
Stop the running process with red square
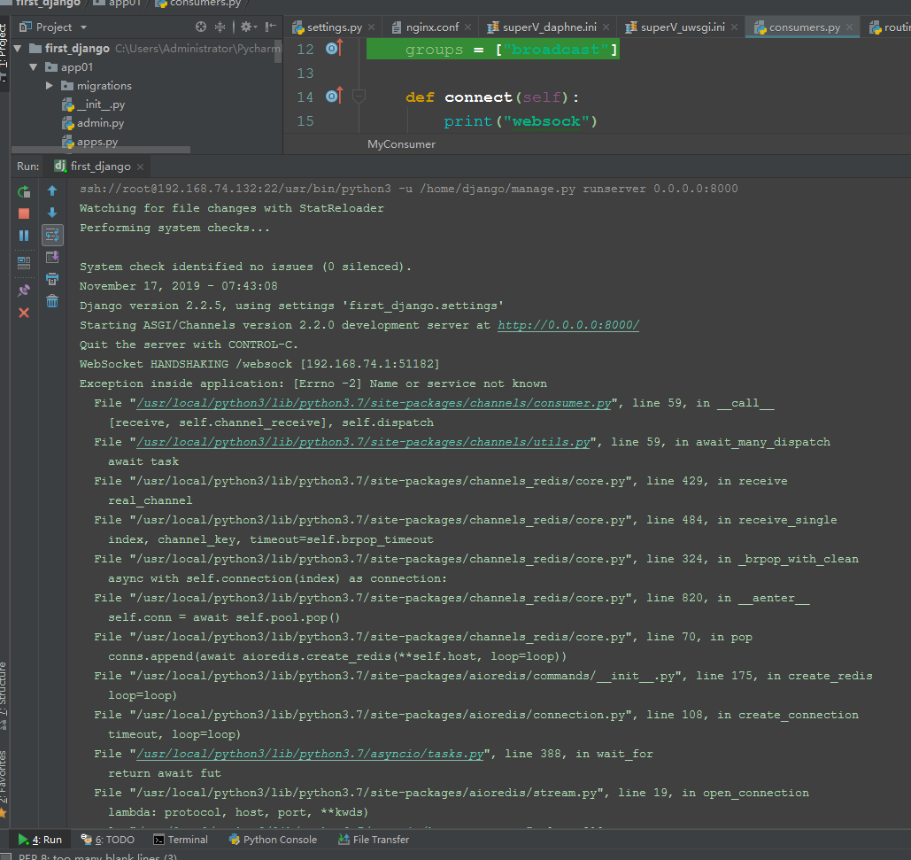[x=24, y=213]
